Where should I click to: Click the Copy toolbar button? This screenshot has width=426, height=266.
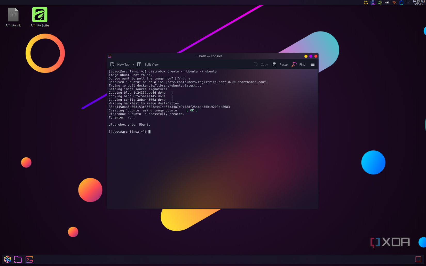261,65
